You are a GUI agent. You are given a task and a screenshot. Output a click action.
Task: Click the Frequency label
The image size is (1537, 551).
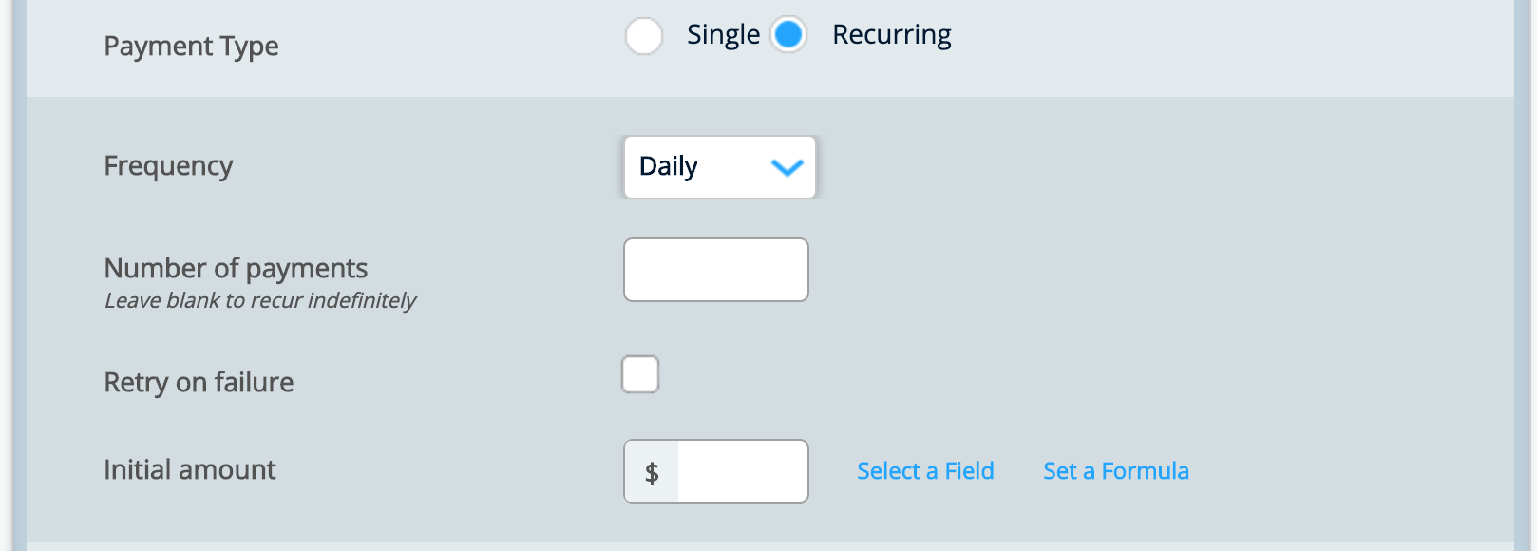[x=168, y=166]
